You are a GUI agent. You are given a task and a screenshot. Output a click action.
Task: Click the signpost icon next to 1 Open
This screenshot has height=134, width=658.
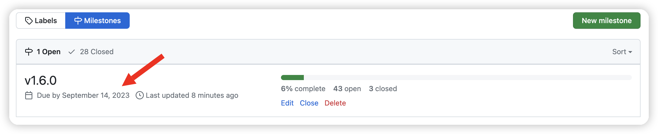coord(29,52)
